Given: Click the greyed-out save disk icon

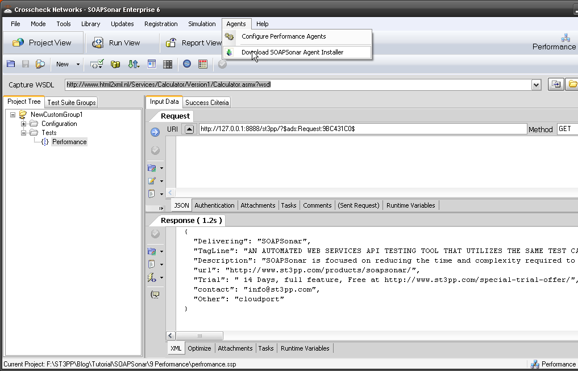Looking at the screenshot, I should click(x=26, y=64).
